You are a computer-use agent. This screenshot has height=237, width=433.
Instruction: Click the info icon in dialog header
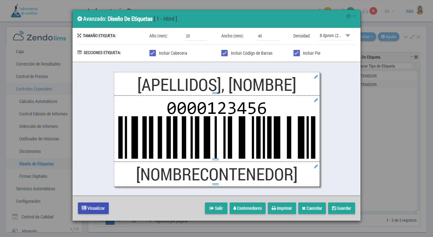[349, 16]
